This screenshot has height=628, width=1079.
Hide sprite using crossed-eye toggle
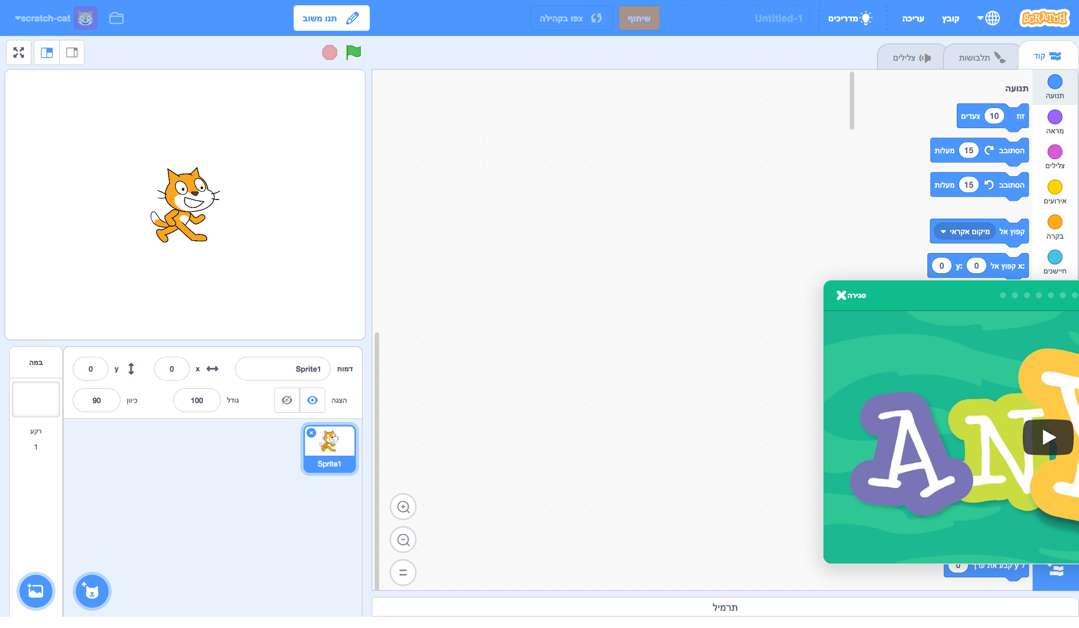pyautogui.click(x=287, y=400)
